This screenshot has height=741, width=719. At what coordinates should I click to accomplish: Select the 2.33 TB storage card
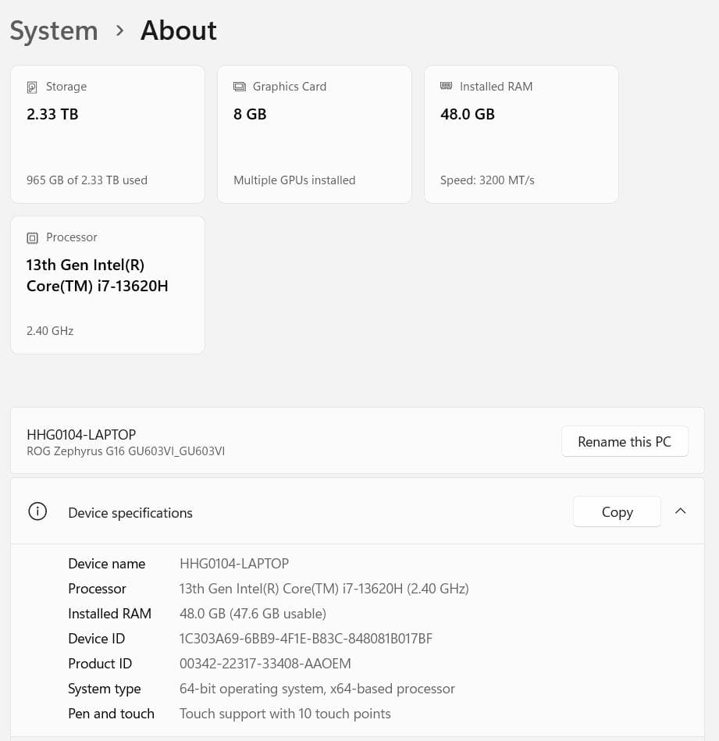(107, 134)
